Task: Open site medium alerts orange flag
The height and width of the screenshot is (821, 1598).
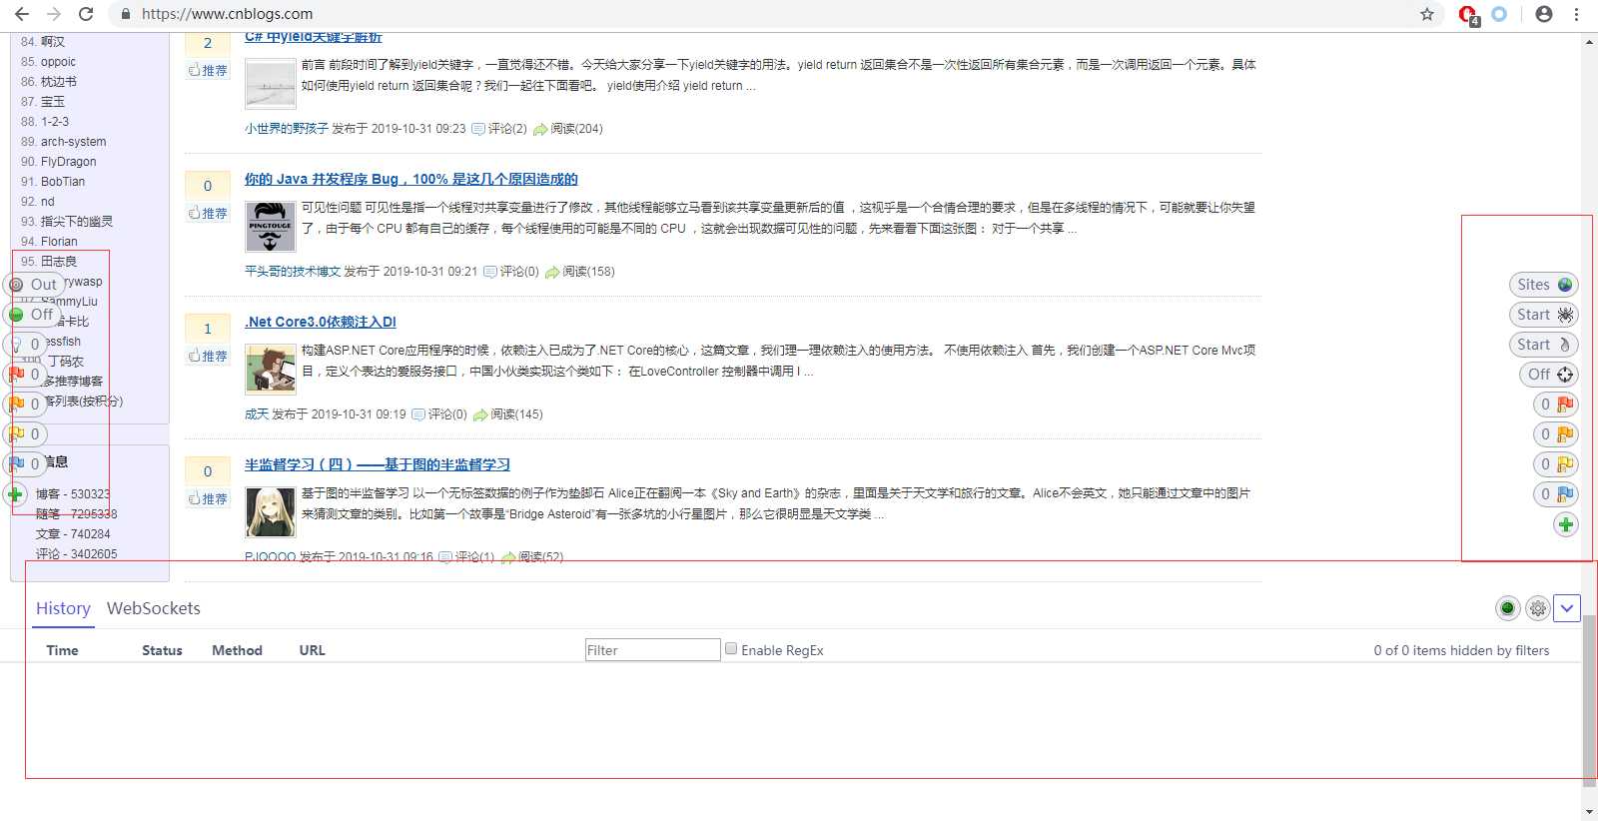Action: click(x=1556, y=434)
